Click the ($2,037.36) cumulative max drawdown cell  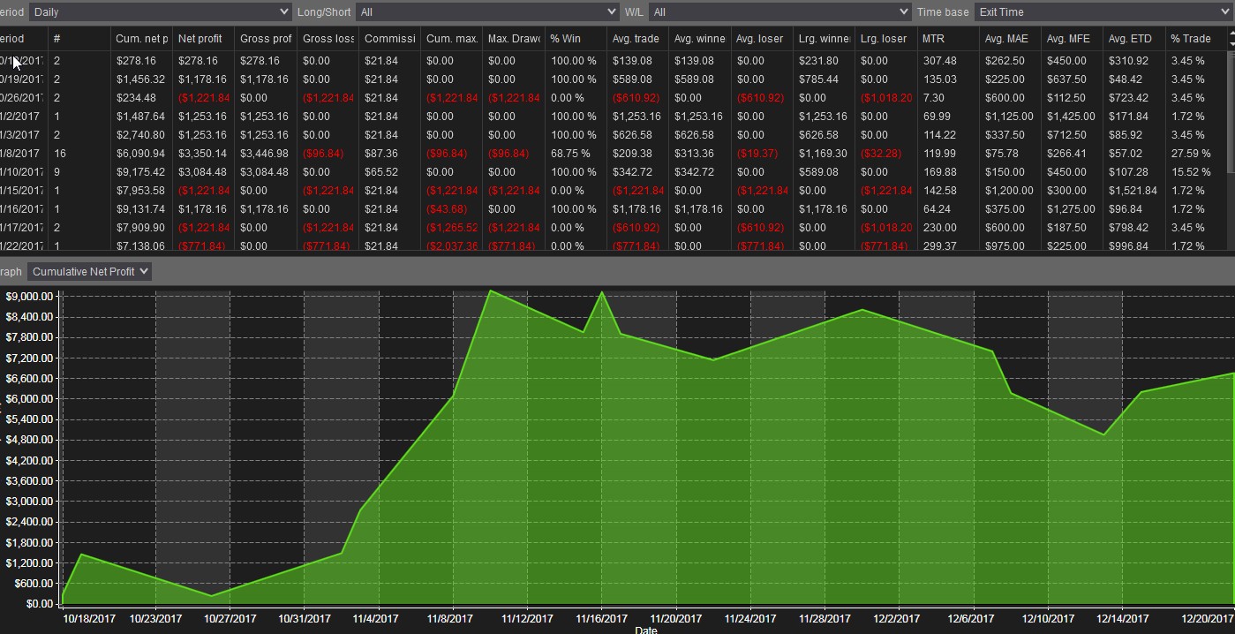[x=452, y=246]
